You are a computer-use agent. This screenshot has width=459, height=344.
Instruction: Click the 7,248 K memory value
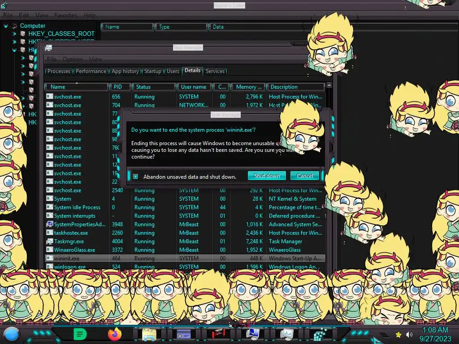255,241
